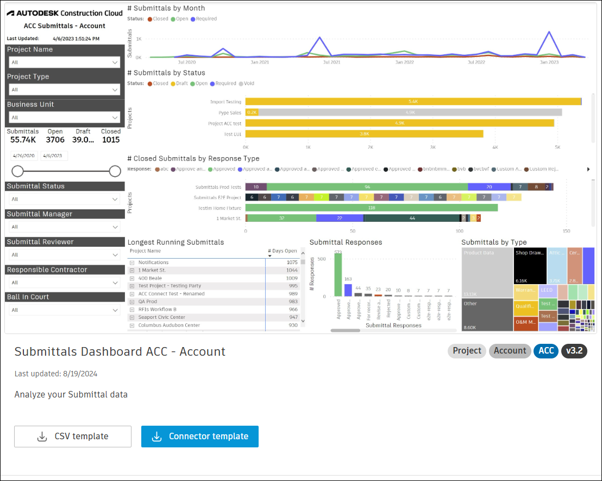This screenshot has width=602, height=481.
Task: Expand the 400 Beale row
Action: coord(132,278)
